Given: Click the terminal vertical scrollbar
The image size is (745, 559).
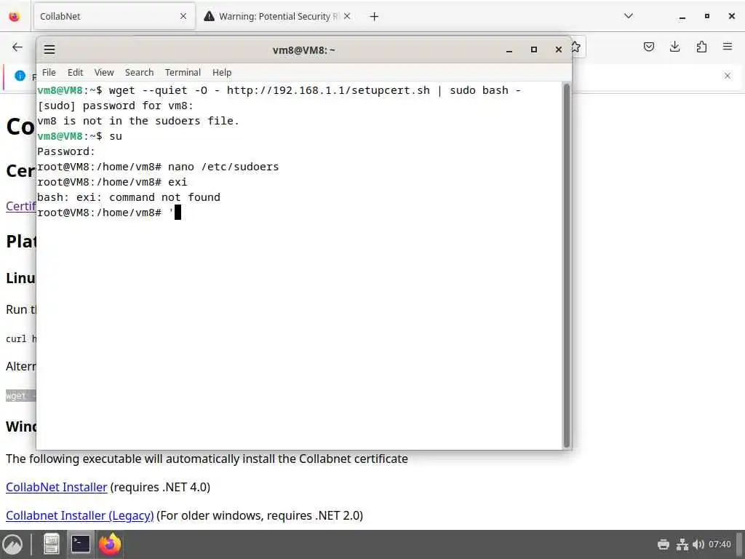Looking at the screenshot, I should coord(566,265).
